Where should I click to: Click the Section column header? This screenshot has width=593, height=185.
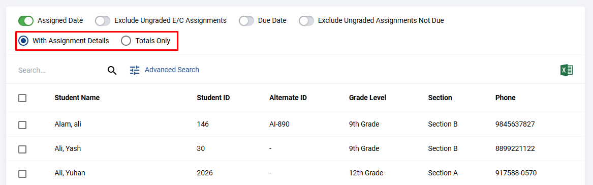click(440, 98)
